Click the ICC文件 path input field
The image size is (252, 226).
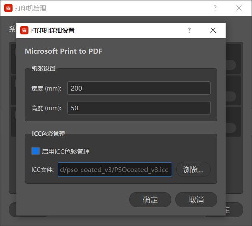click(x=115, y=169)
